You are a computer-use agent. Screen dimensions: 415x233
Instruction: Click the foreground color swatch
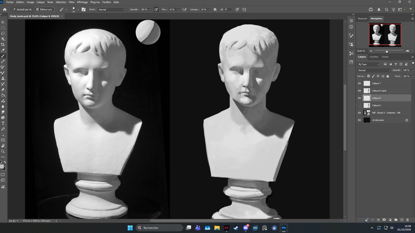[2, 167]
